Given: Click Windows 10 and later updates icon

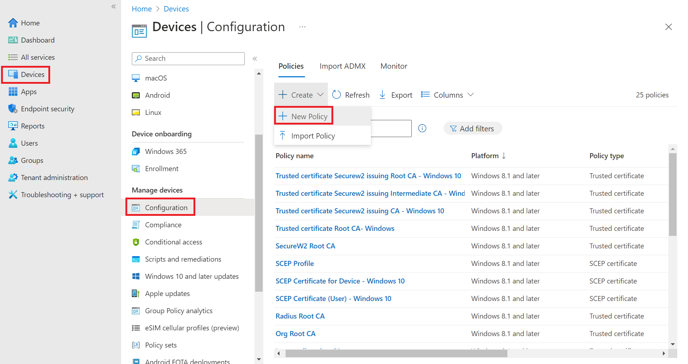Looking at the screenshot, I should click(136, 276).
